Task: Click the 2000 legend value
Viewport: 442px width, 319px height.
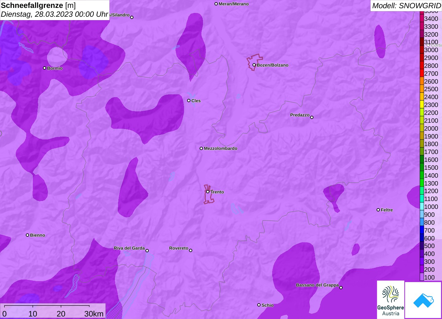Action: pos(431,128)
